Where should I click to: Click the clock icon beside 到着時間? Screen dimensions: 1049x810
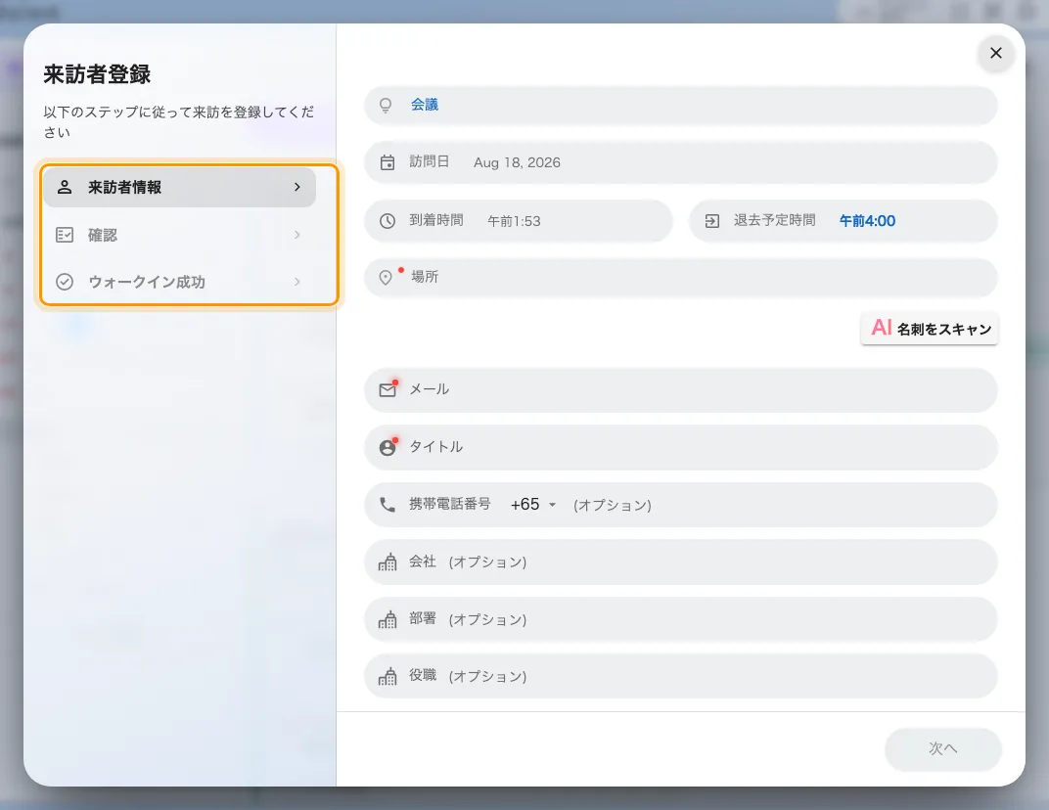[x=388, y=221]
